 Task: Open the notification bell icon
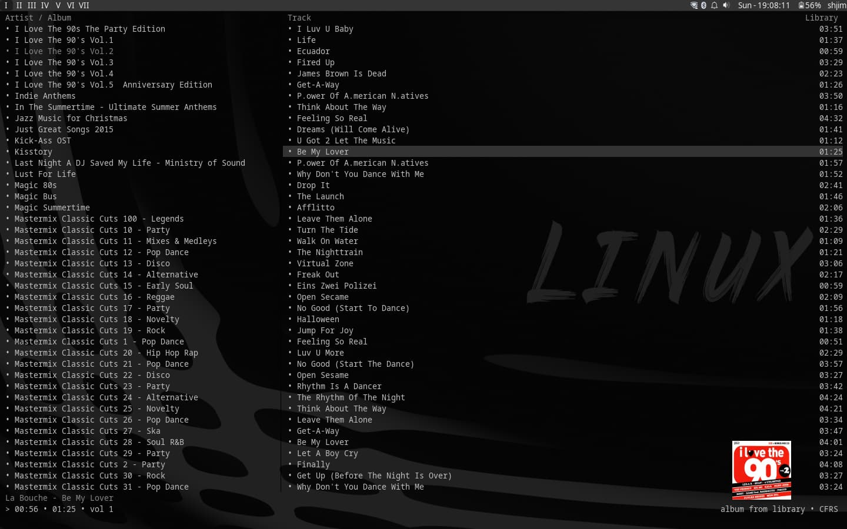714,5
